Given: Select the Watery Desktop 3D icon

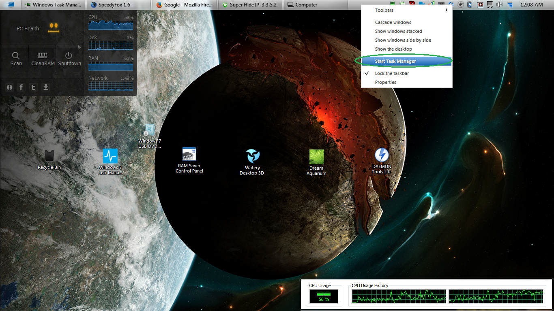Looking at the screenshot, I should tap(252, 162).
